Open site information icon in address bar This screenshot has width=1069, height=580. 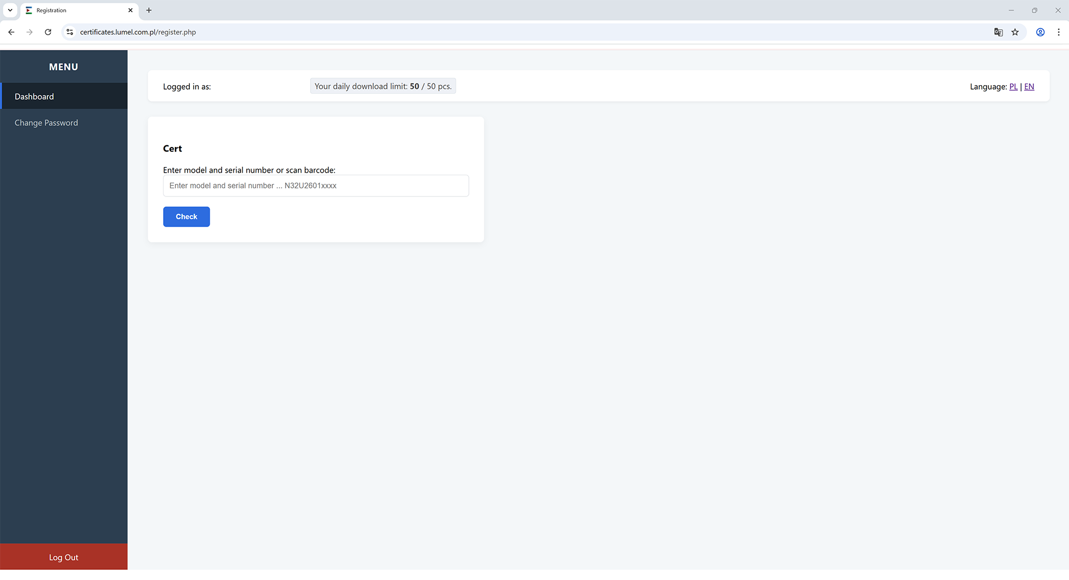coord(70,32)
